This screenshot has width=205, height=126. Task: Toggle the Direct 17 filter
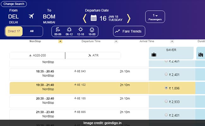[14, 31]
